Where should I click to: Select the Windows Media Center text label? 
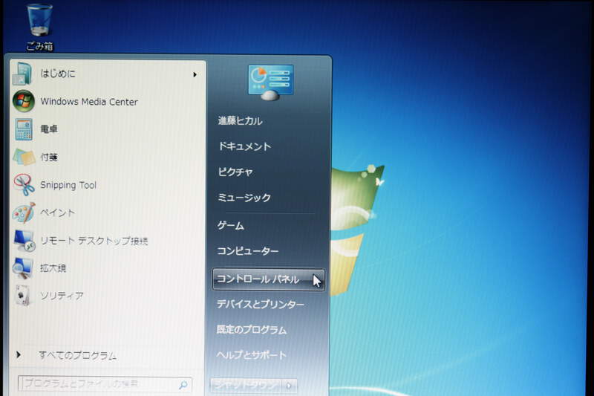pyautogui.click(x=89, y=102)
